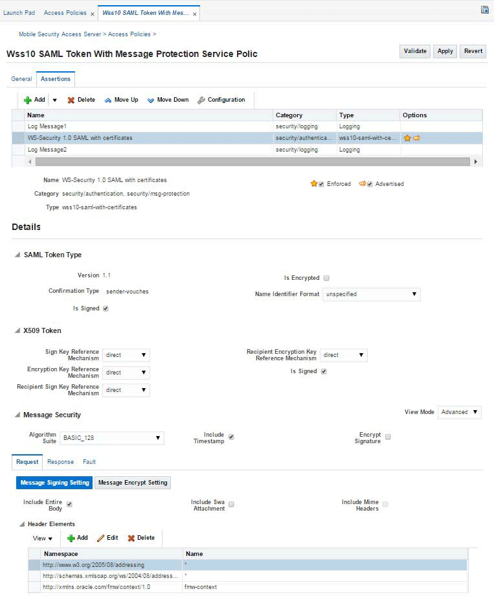The height and width of the screenshot is (600, 494).
Task: Select the Assertions tab
Action: tap(56, 79)
